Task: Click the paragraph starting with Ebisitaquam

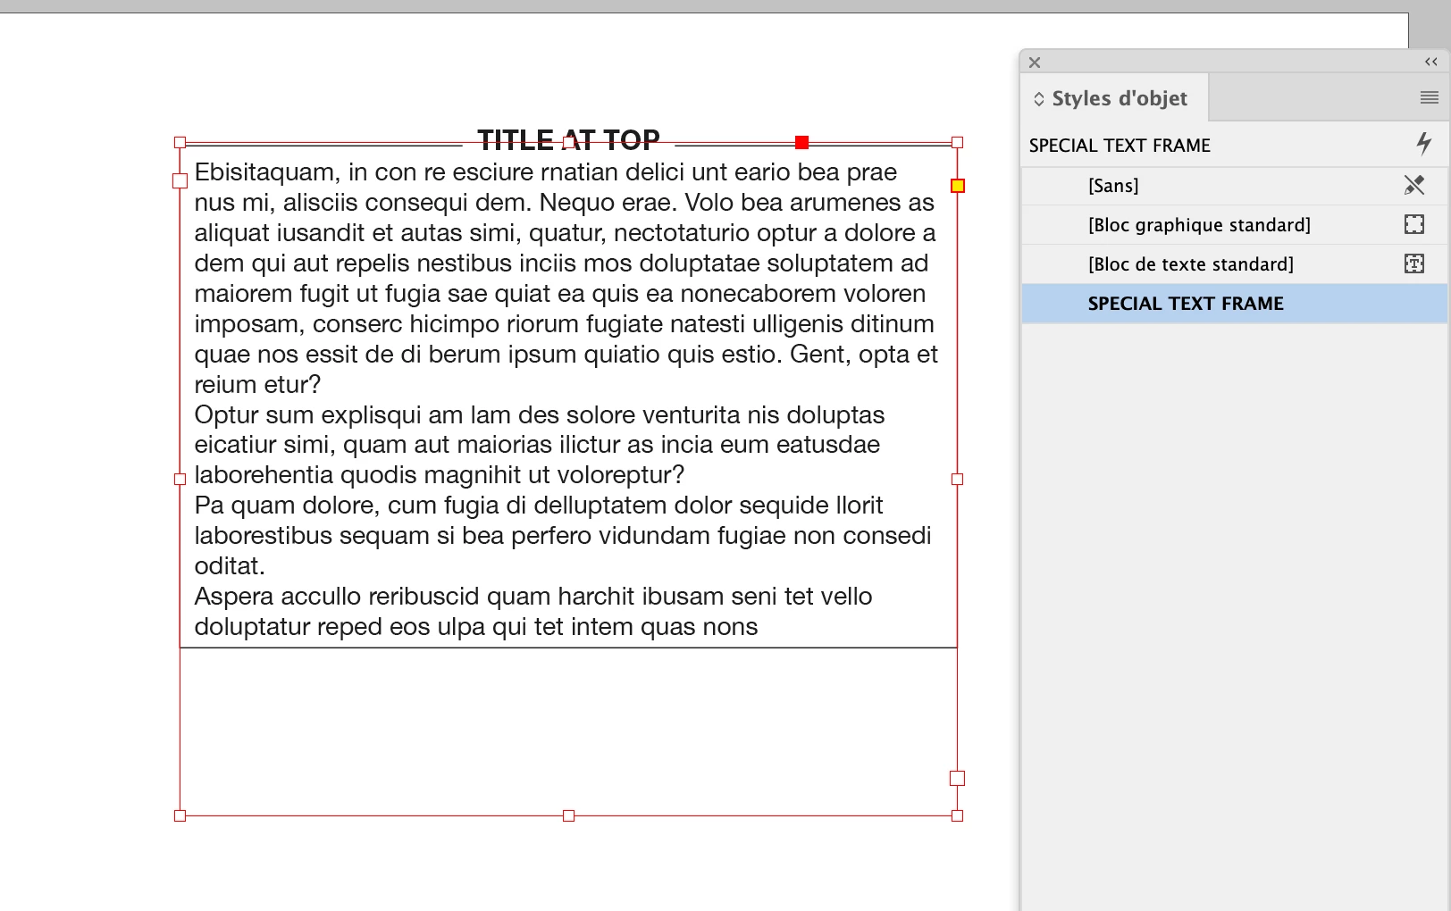Action: click(566, 278)
